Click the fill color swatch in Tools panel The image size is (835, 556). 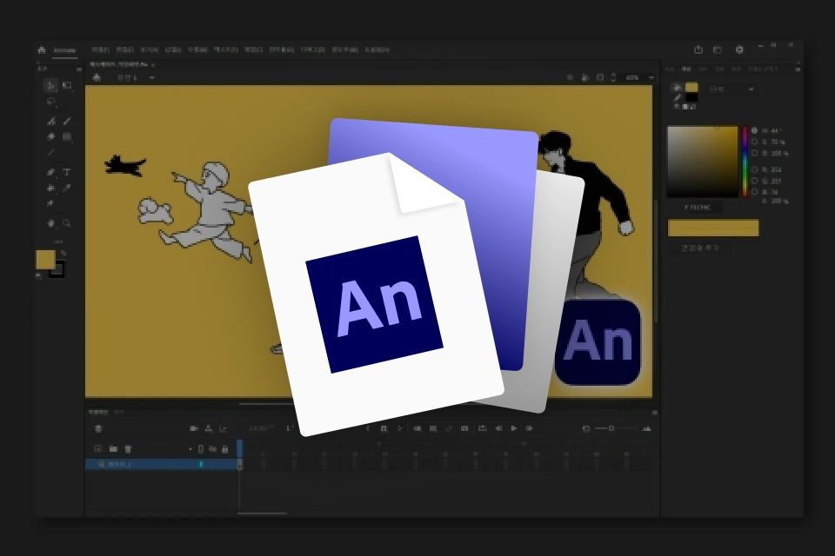[x=46, y=260]
